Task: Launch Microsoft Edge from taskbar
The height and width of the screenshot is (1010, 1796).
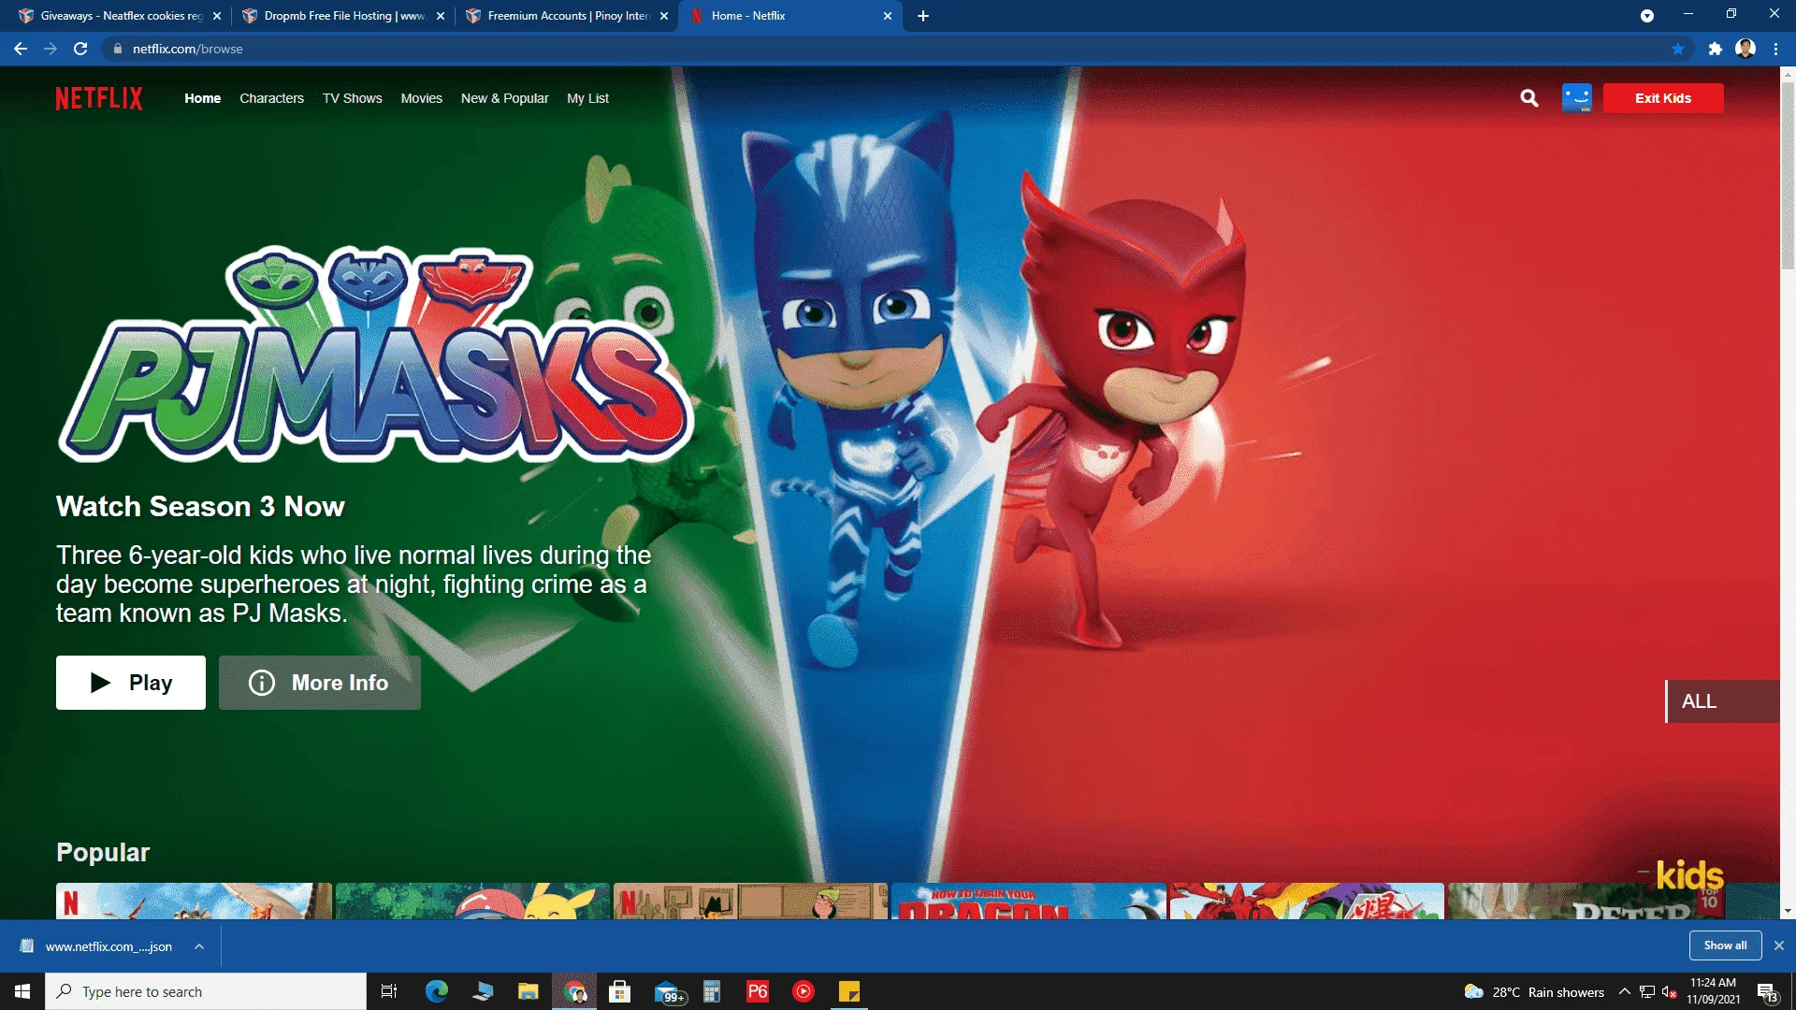Action: click(437, 991)
